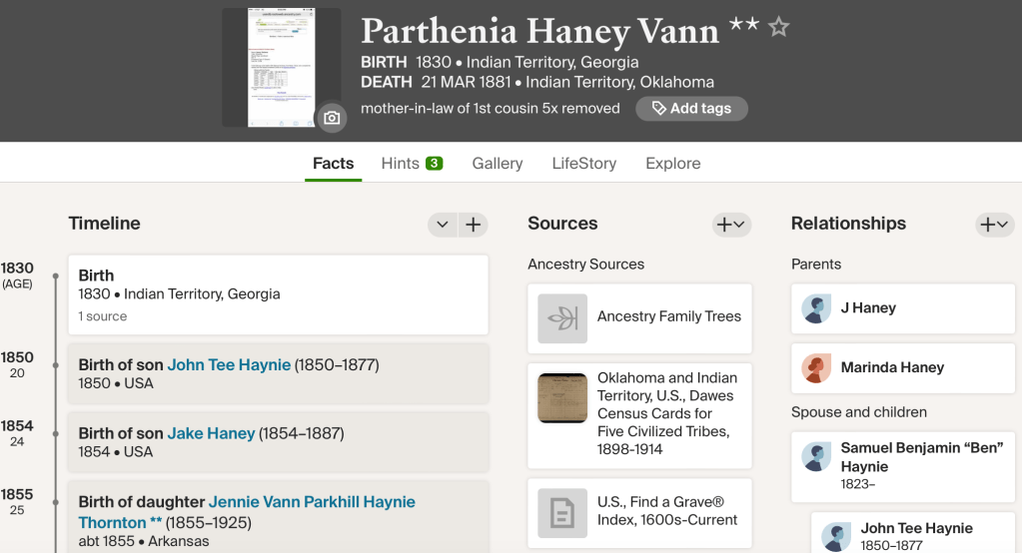The image size is (1022, 553).
Task: Click the Timeline plus icon to add fact
Action: pos(474,225)
